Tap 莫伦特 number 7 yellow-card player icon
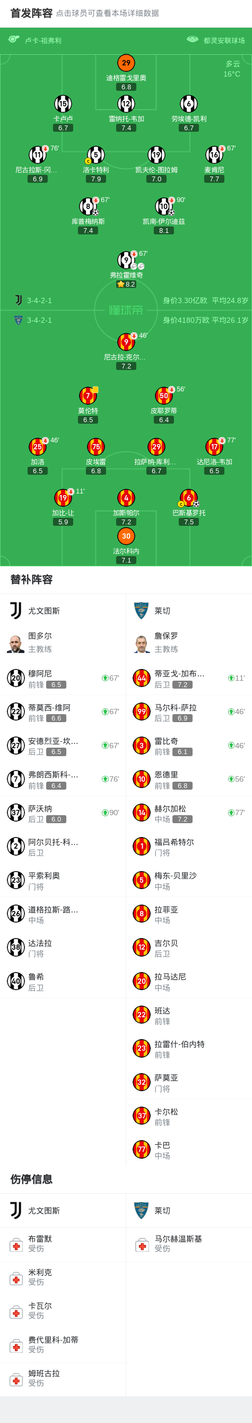 88,396
